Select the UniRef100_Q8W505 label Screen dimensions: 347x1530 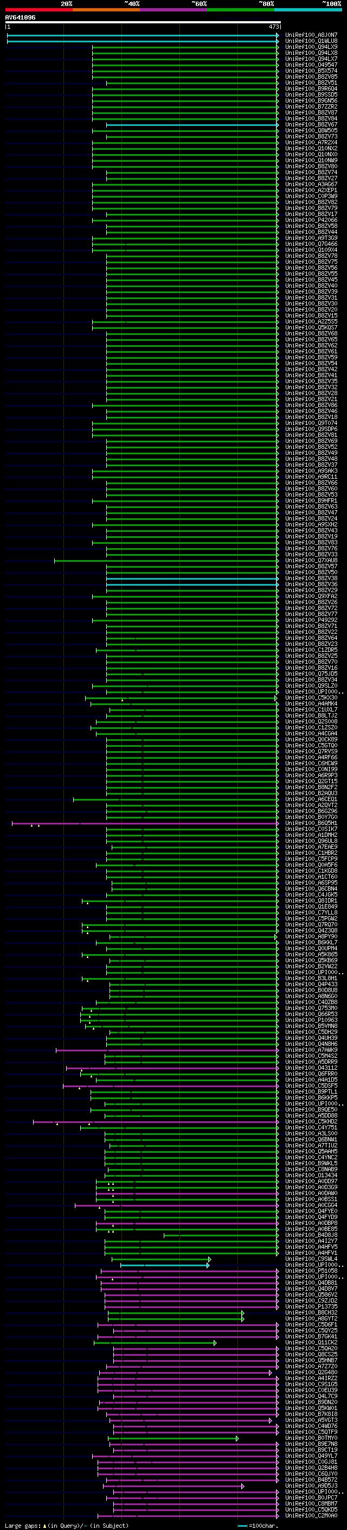(311, 131)
